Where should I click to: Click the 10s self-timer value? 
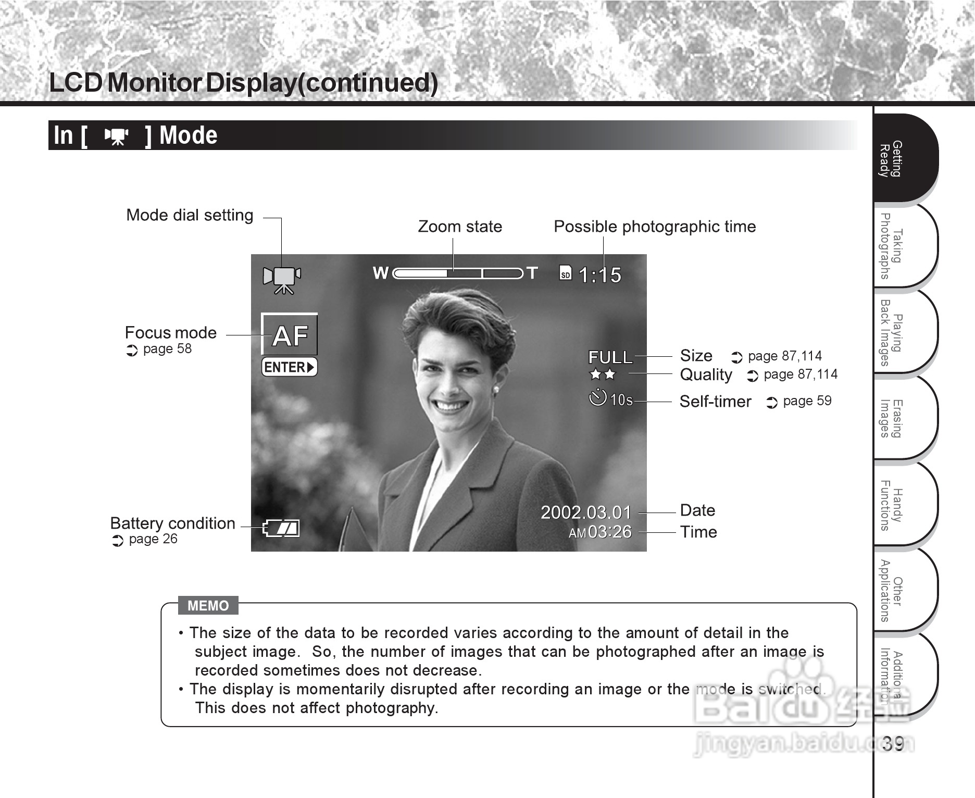coord(621,400)
